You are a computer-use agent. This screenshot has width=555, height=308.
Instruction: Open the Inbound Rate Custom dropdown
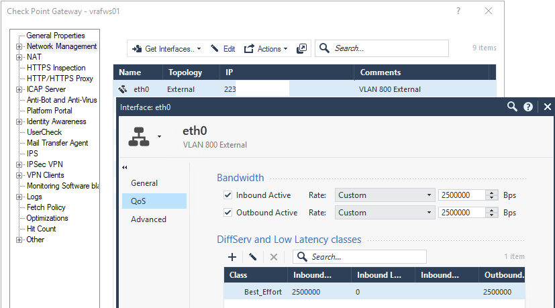pyautogui.click(x=384, y=195)
